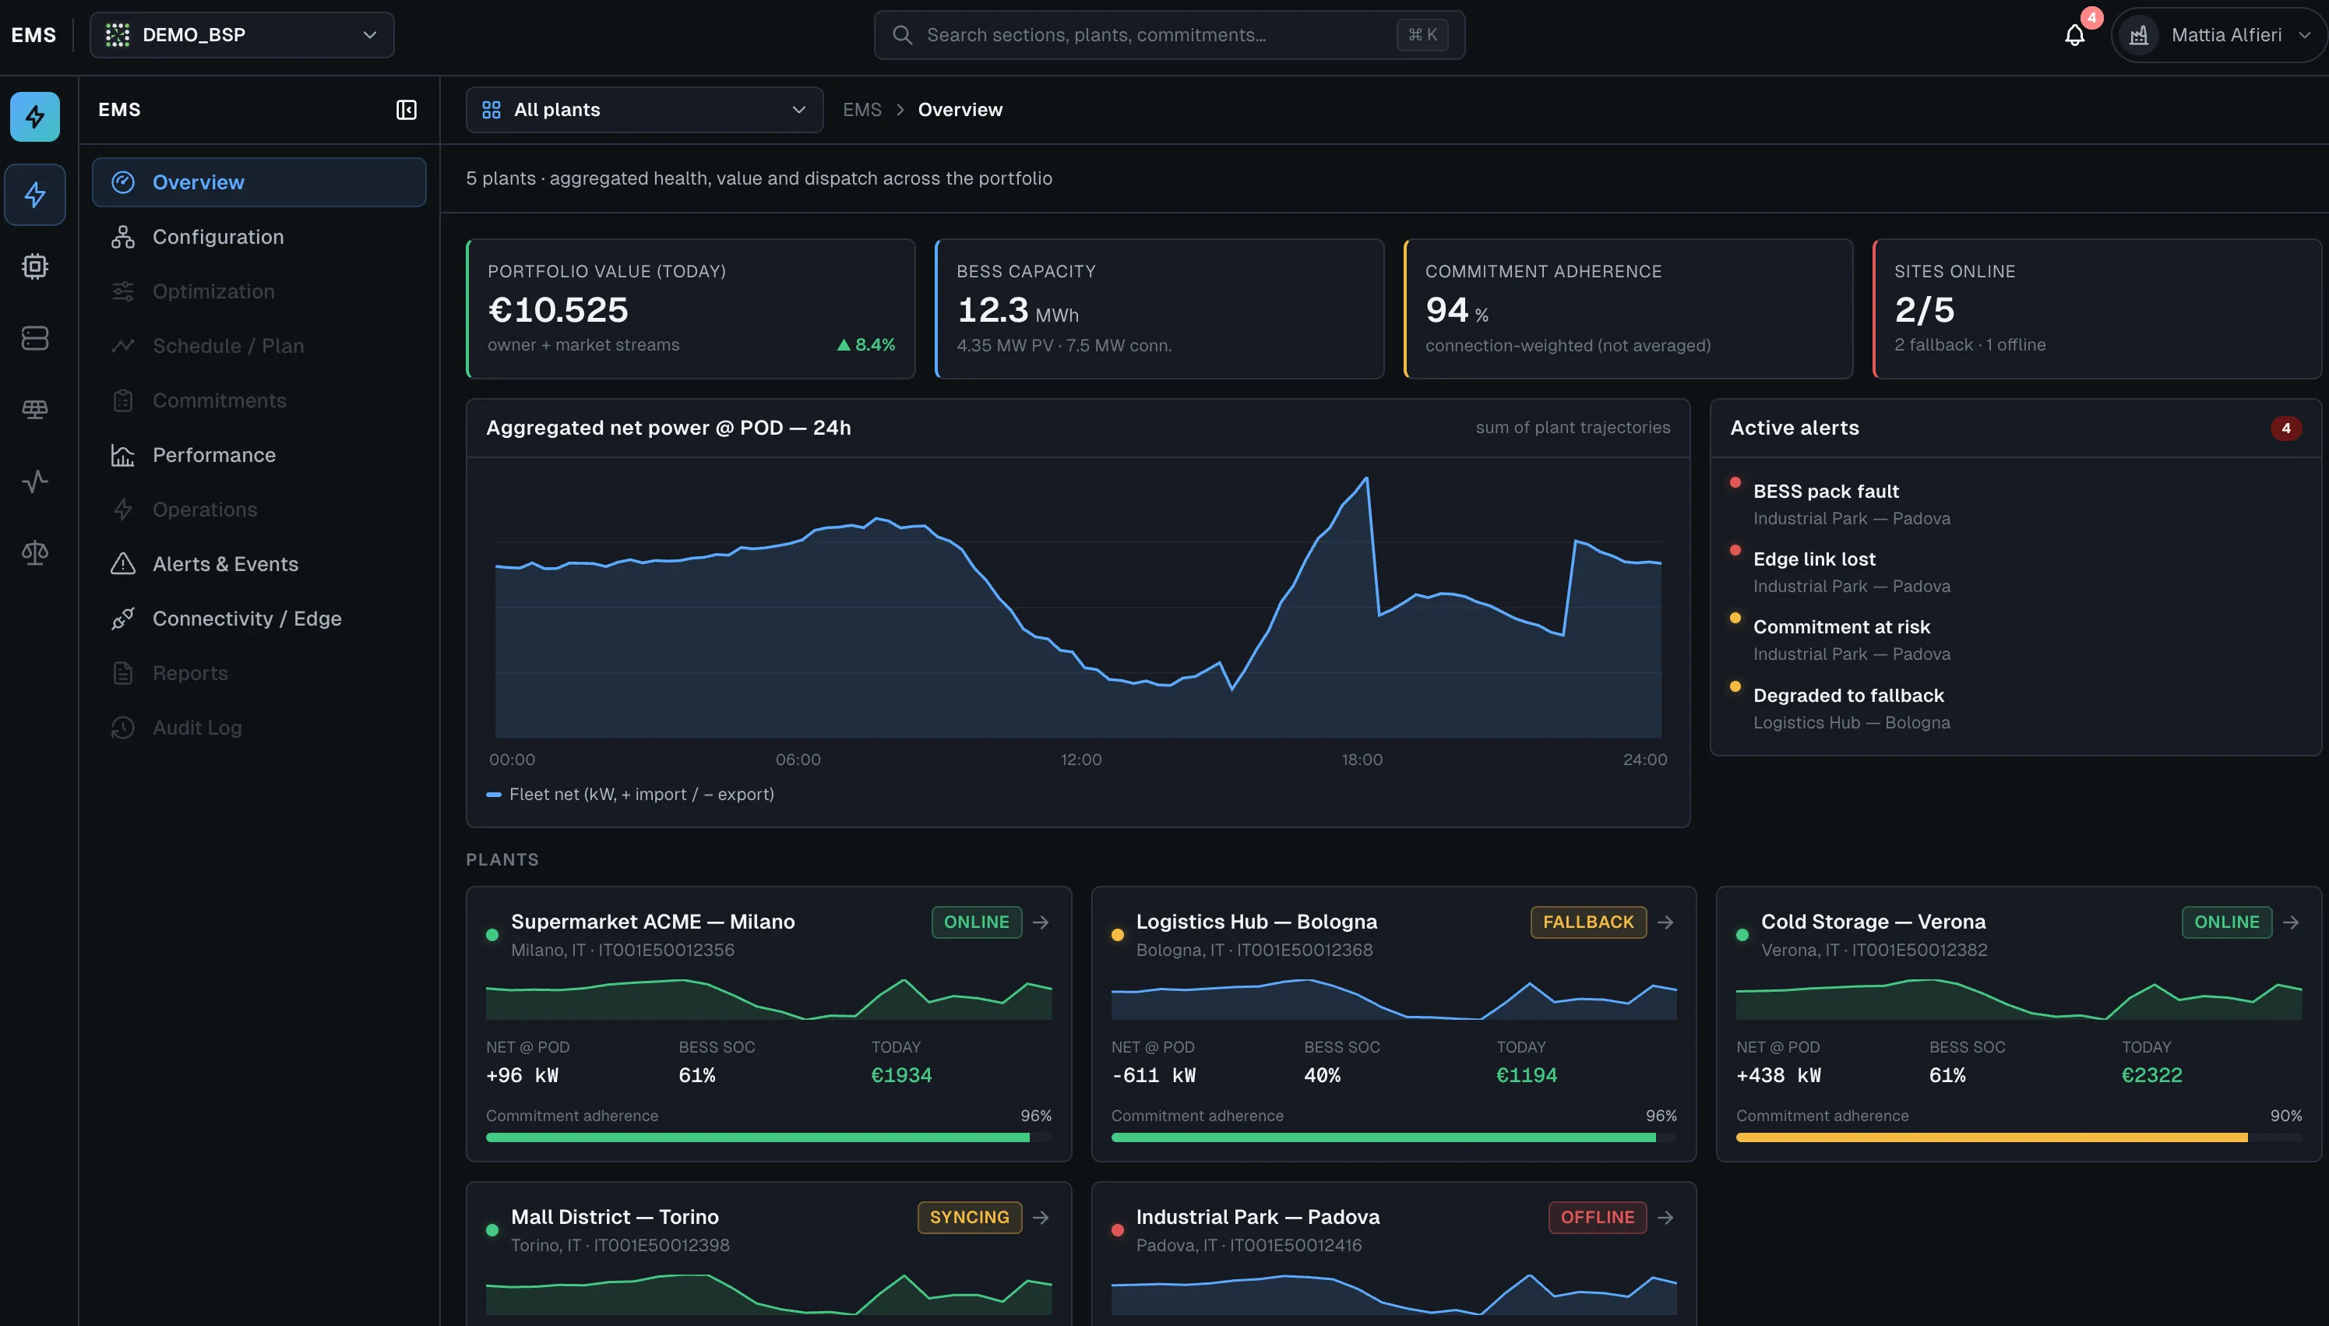Click the SYNCING badge on Mall District
Screen dimensions: 2329x1326
[969, 1218]
